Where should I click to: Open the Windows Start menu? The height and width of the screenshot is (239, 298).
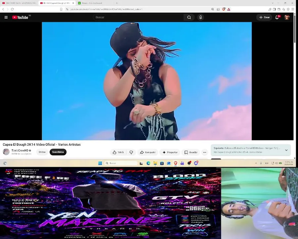click(100, 163)
